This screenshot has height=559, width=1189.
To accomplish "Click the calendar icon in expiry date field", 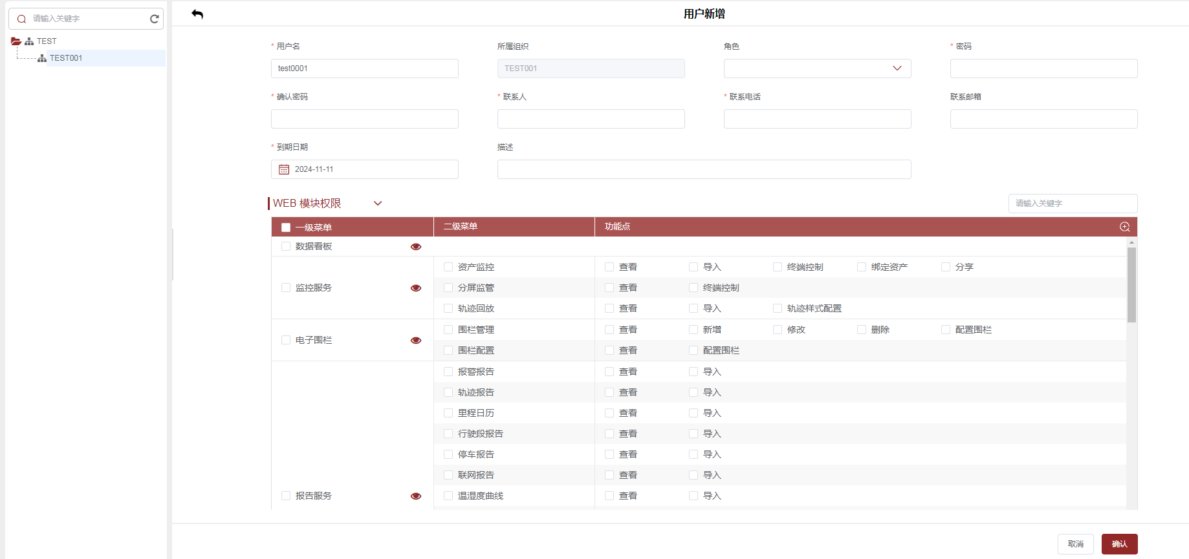I will click(x=283, y=169).
